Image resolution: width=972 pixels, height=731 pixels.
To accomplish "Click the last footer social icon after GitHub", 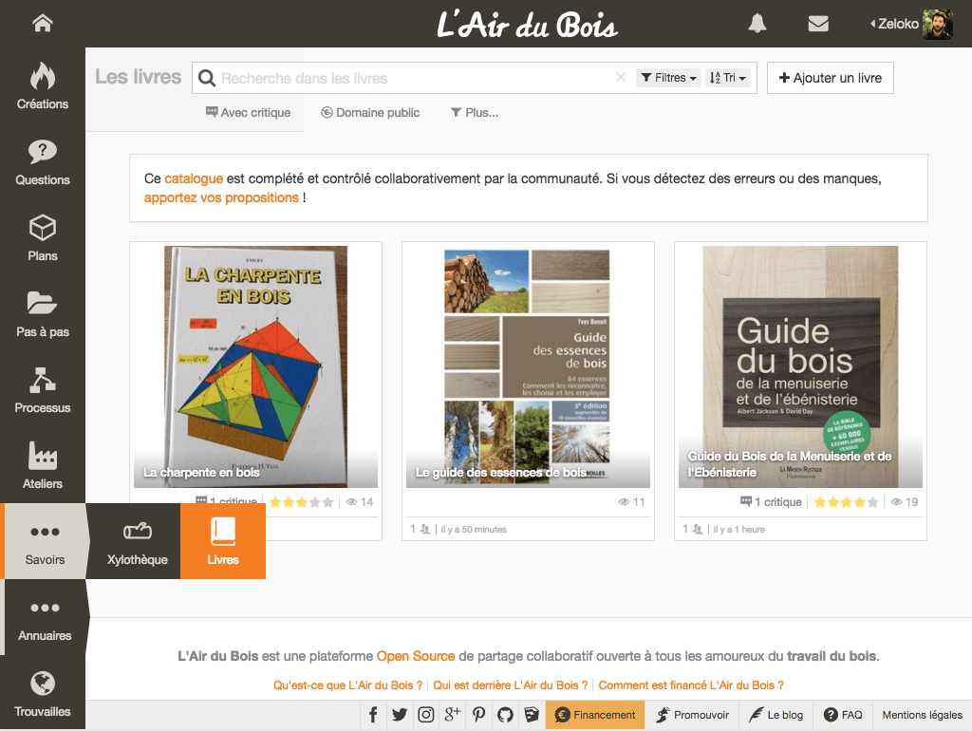I will (x=532, y=715).
